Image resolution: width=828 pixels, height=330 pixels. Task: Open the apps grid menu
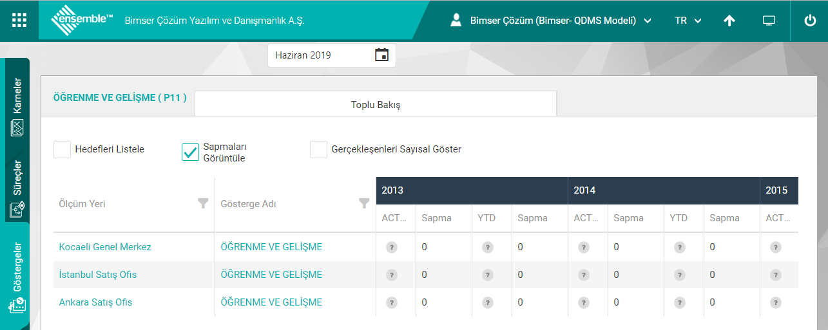19,21
